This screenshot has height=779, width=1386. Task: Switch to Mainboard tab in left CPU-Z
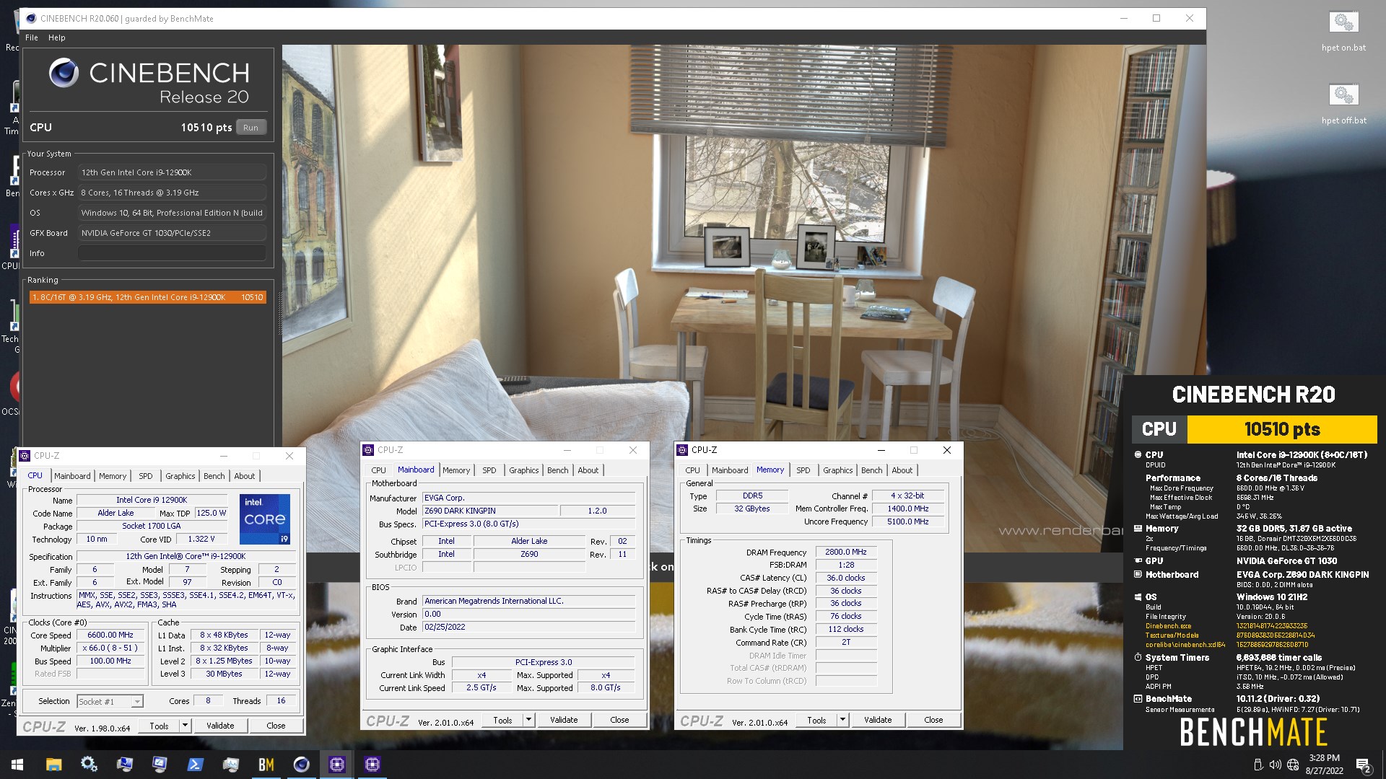tap(72, 476)
